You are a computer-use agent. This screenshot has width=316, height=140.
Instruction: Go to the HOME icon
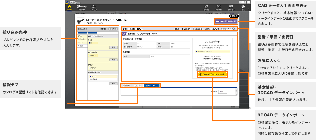tap(70, 7)
